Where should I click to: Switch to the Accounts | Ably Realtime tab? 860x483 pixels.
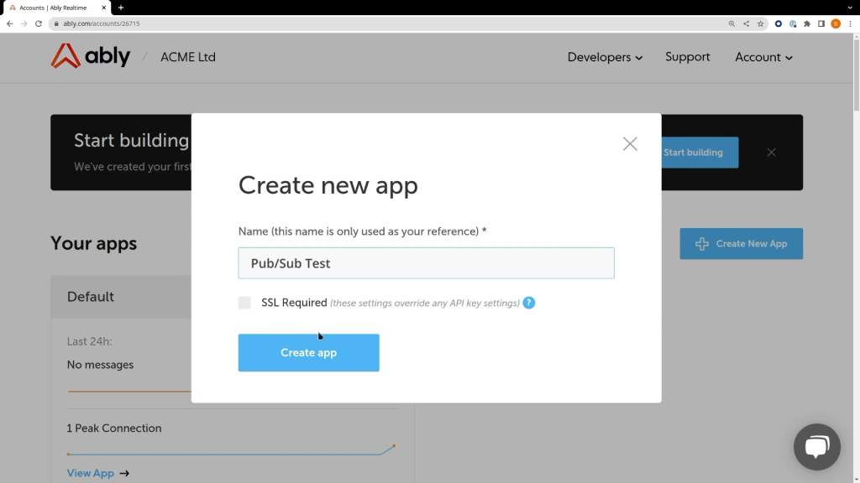[55, 8]
